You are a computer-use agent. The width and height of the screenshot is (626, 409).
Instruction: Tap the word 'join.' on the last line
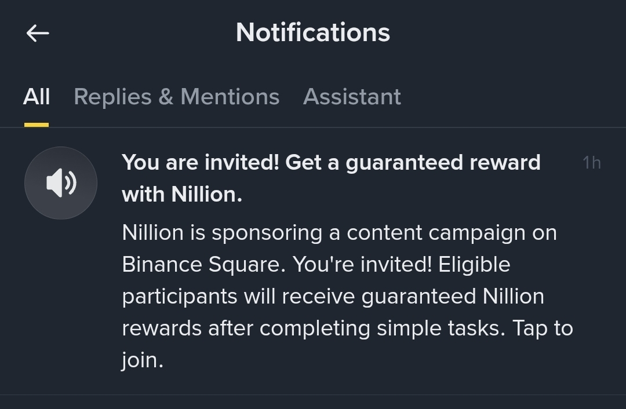point(143,360)
